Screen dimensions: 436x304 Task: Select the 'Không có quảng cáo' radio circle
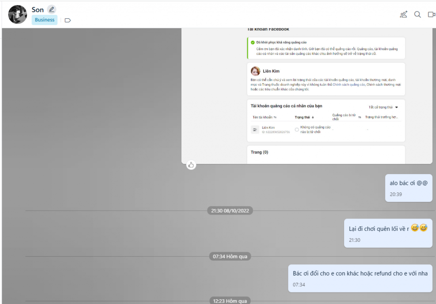tap(297, 129)
